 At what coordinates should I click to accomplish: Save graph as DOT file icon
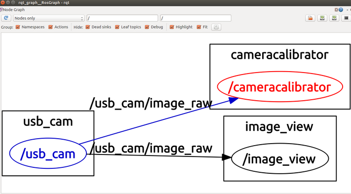pyautogui.click(x=322, y=18)
